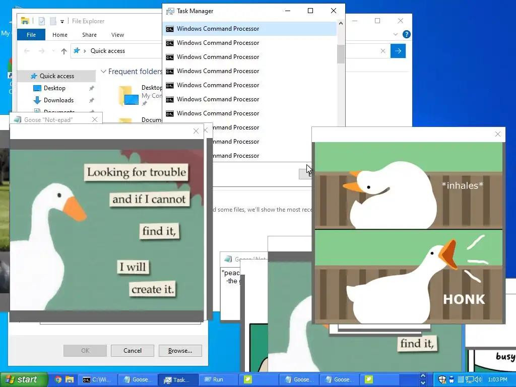
Task: Open the View ribbon tab
Action: [117, 35]
